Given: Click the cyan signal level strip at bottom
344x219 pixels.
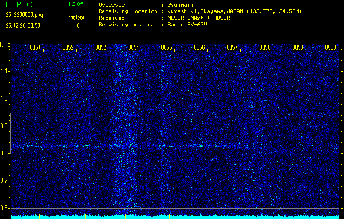Looking at the screenshot, I should coord(175,217).
